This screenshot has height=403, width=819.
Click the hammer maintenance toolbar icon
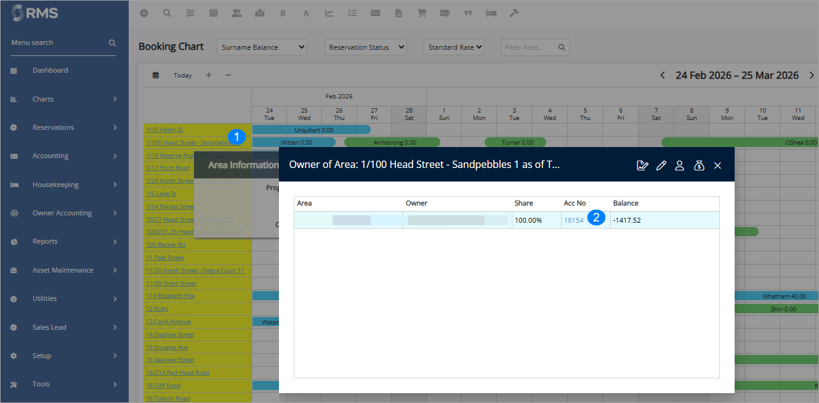[514, 13]
